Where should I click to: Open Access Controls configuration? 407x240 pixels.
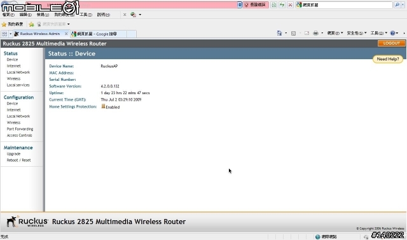pos(19,136)
